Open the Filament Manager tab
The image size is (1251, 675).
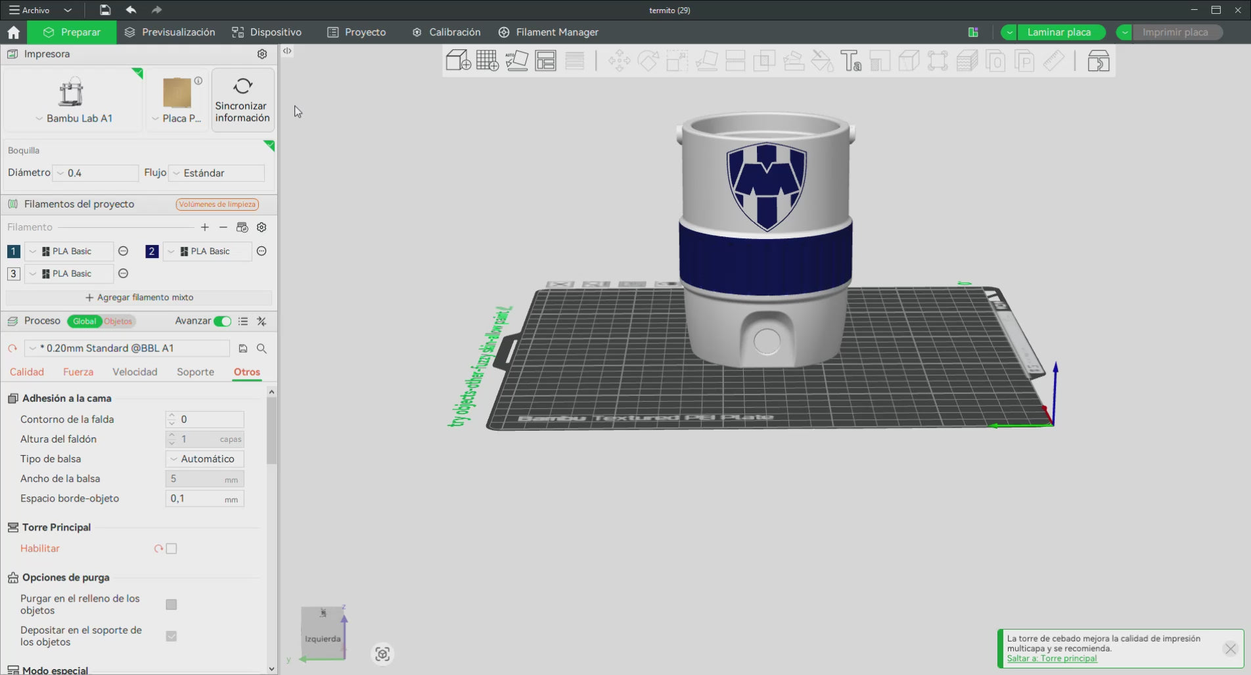click(x=549, y=32)
